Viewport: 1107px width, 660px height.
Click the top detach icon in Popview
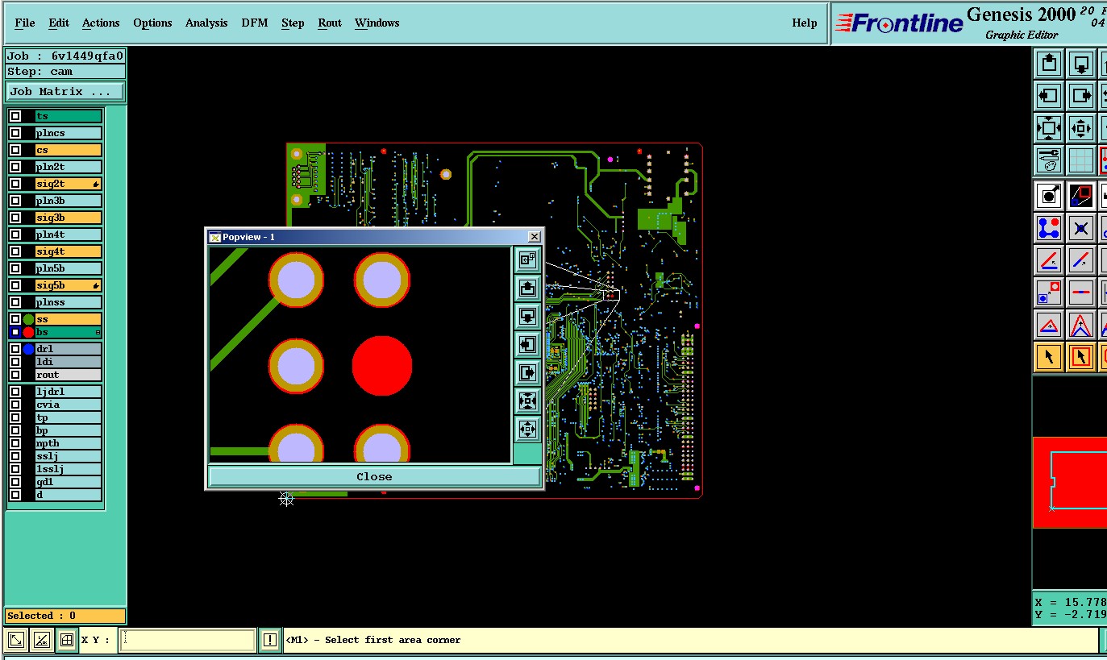point(527,259)
